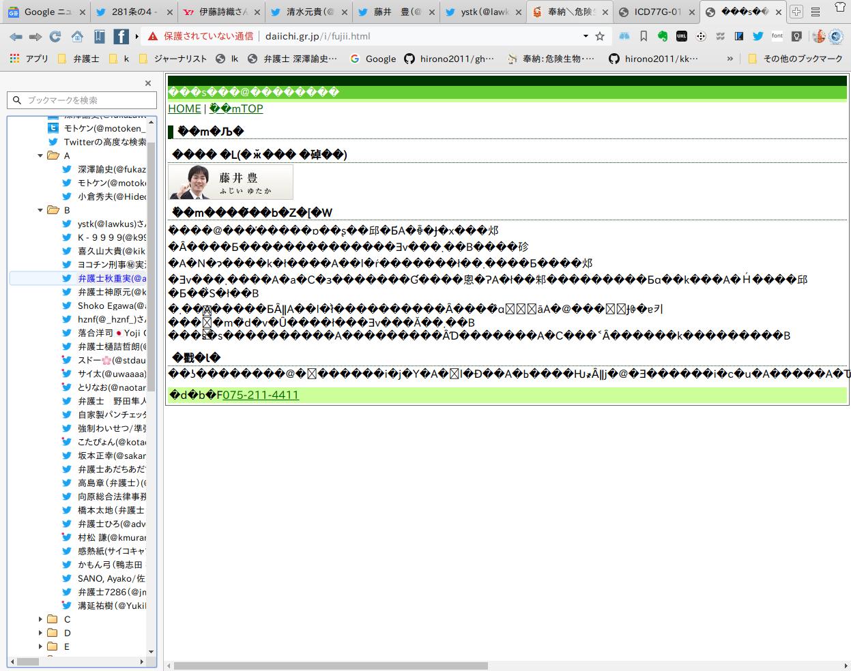The image size is (851, 671).
Task: Open the Shoko Egawa bookmark
Action: click(x=104, y=305)
